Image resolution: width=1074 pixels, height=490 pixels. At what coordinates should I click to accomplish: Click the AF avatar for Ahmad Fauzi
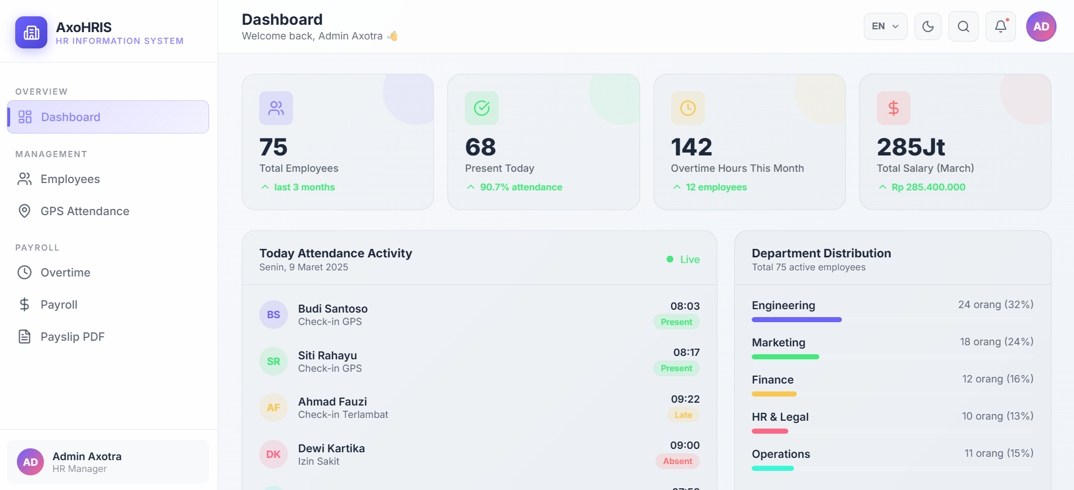273,408
